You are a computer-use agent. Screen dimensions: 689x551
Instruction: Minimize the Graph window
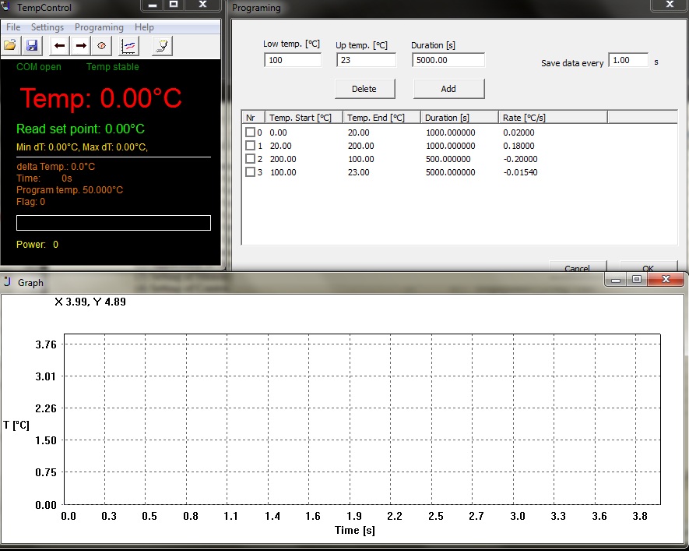[616, 280]
